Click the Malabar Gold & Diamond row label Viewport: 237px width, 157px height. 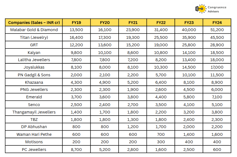point(34,30)
